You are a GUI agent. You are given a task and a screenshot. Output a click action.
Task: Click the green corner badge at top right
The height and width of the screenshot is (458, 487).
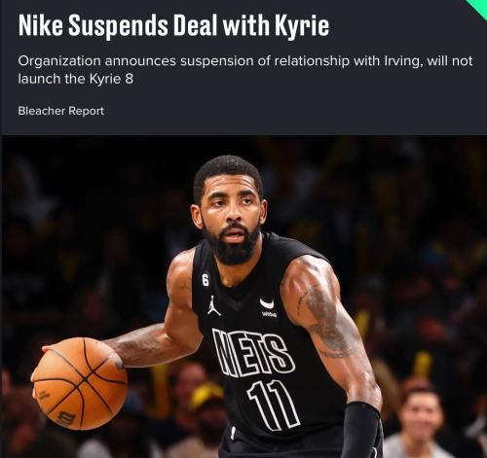477,8
